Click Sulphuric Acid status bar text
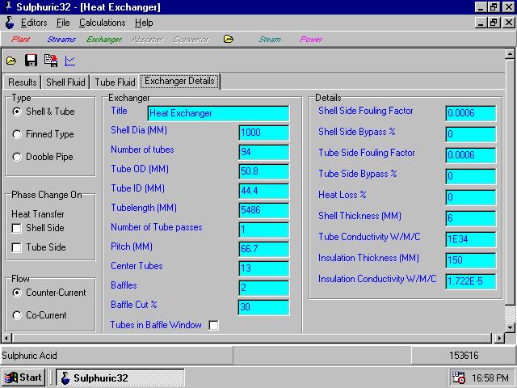 click(29, 356)
